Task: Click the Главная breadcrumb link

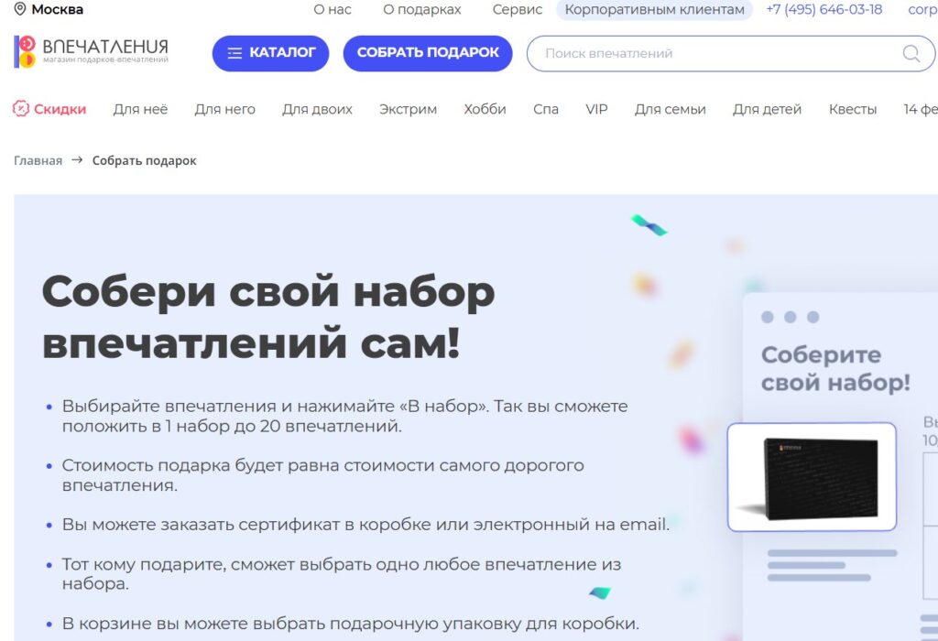Action: (38, 161)
